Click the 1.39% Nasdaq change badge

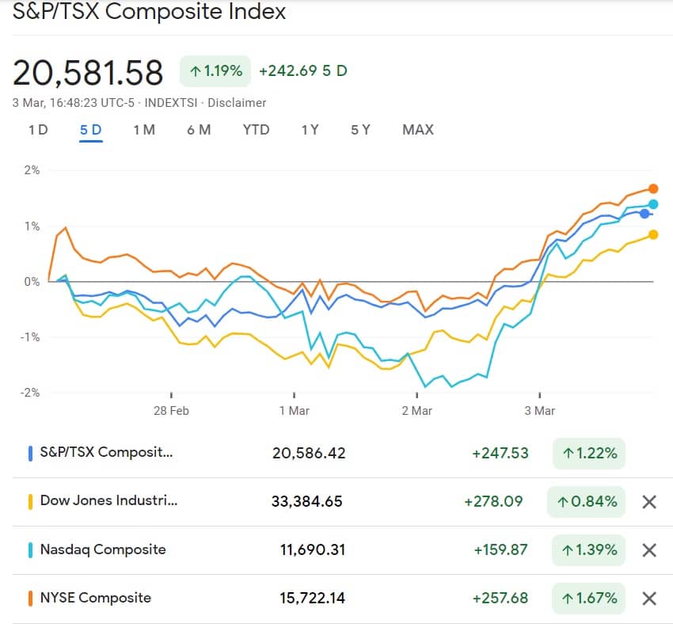(x=588, y=550)
